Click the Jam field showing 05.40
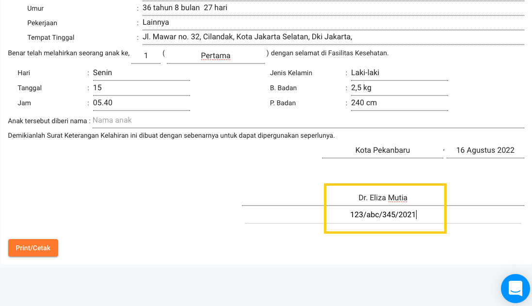This screenshot has height=306, width=532. coord(142,103)
